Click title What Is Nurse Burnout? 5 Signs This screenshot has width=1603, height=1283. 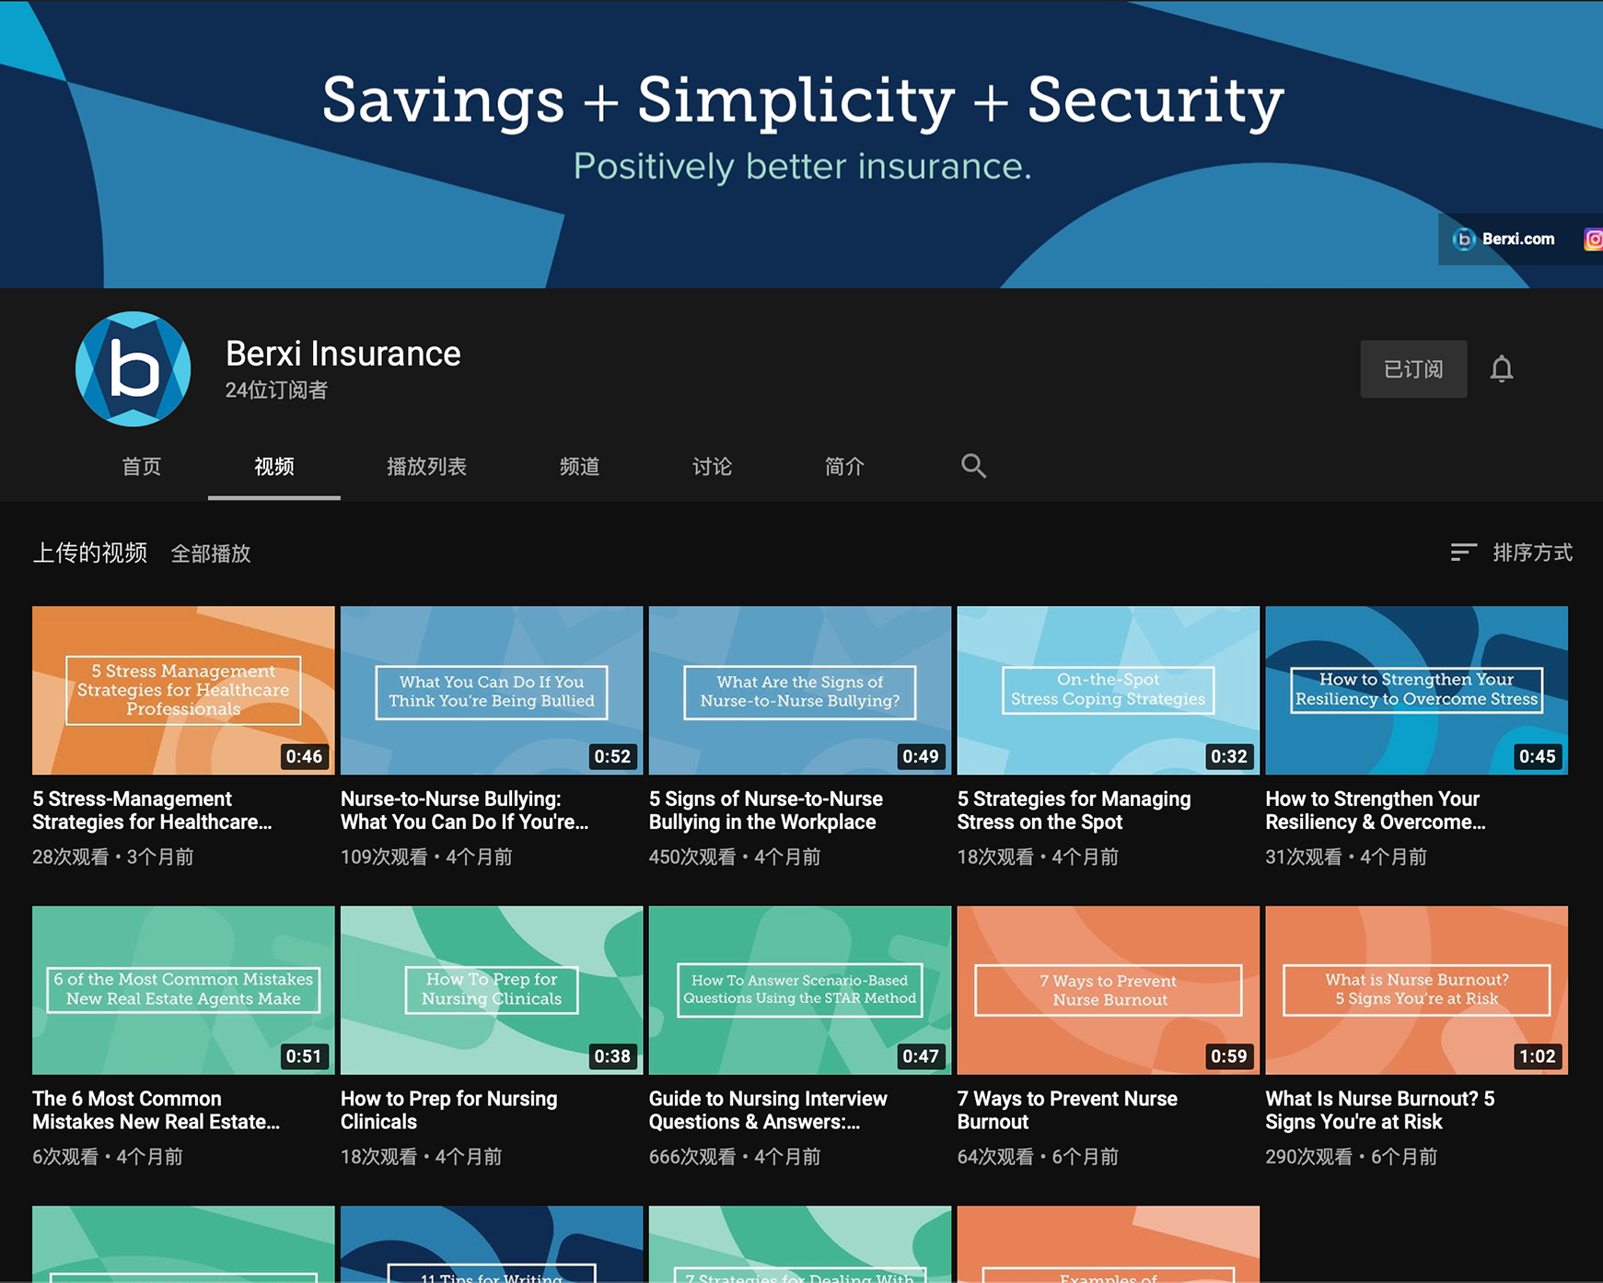pyautogui.click(x=1380, y=1110)
